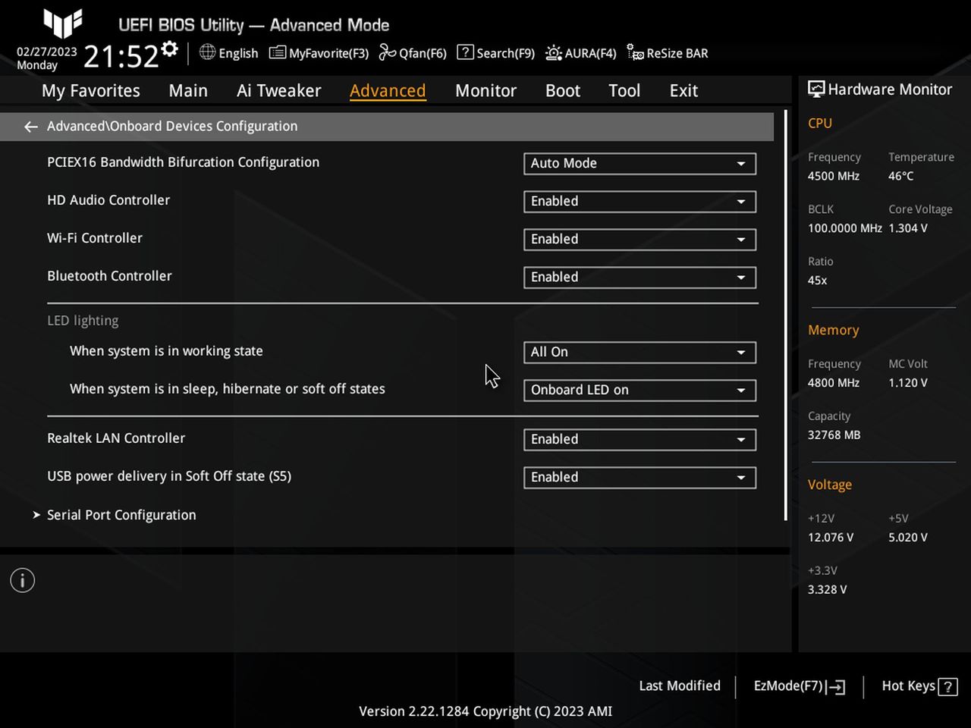This screenshot has width=971, height=728.
Task: Select the Advanced tab
Action: click(388, 91)
